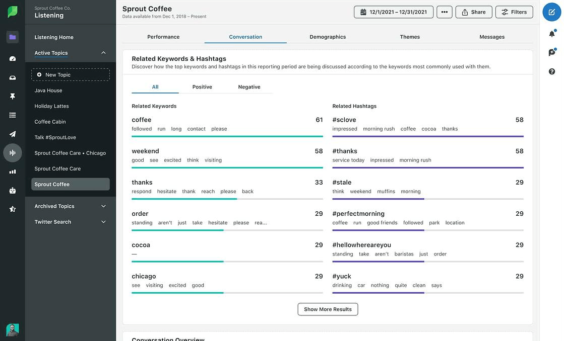Viewport: 564px width, 341px height.
Task: Click the '#perfectmorning' hashtag
Action: click(358, 214)
